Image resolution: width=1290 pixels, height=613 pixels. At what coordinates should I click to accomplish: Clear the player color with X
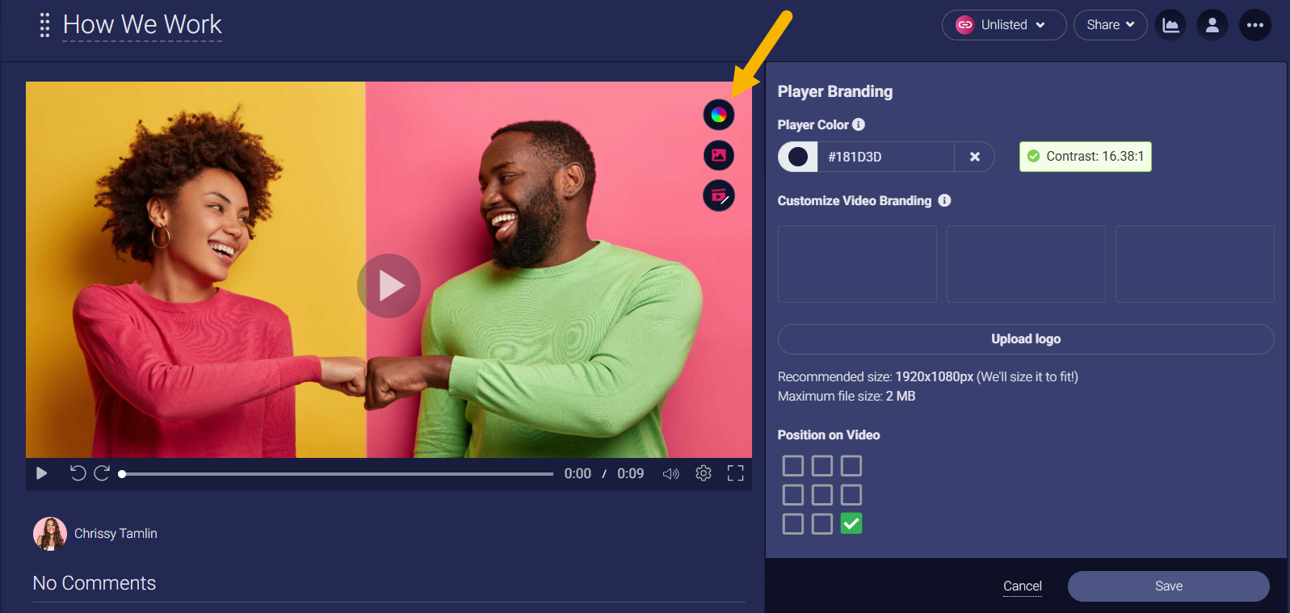(x=975, y=157)
